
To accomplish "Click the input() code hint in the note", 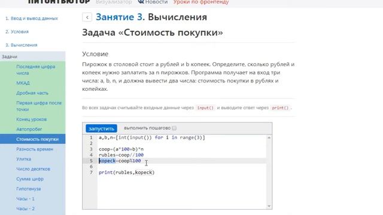I will click(205, 107).
